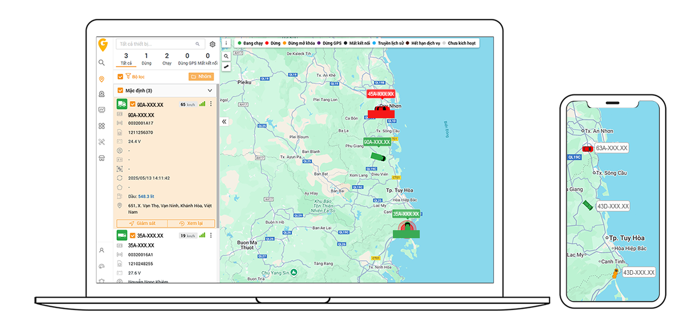This screenshot has height=321, width=699.
Task: Click the map info 'i' button
Action: pos(226,43)
